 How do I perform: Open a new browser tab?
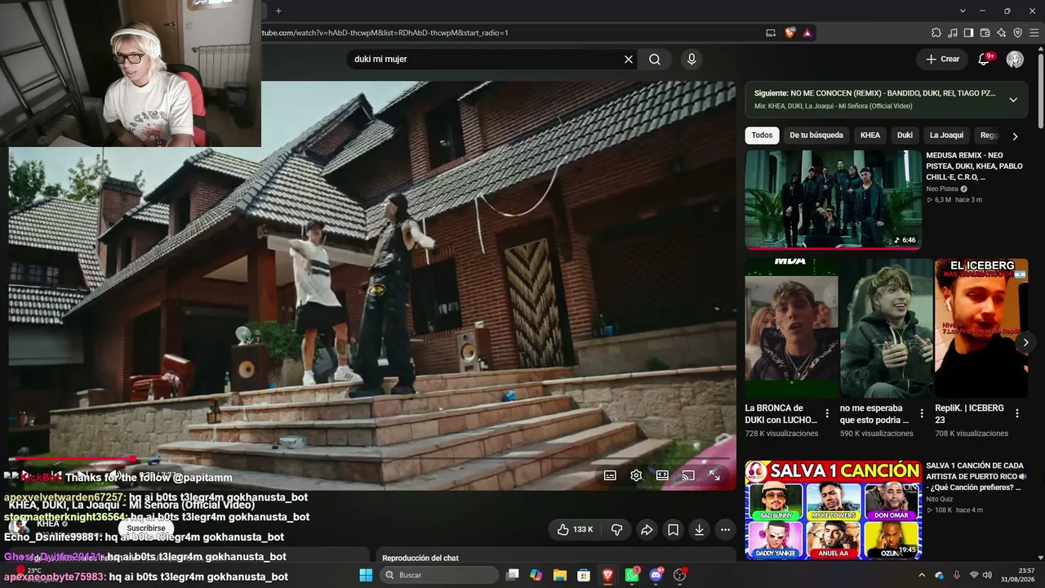pos(278,11)
